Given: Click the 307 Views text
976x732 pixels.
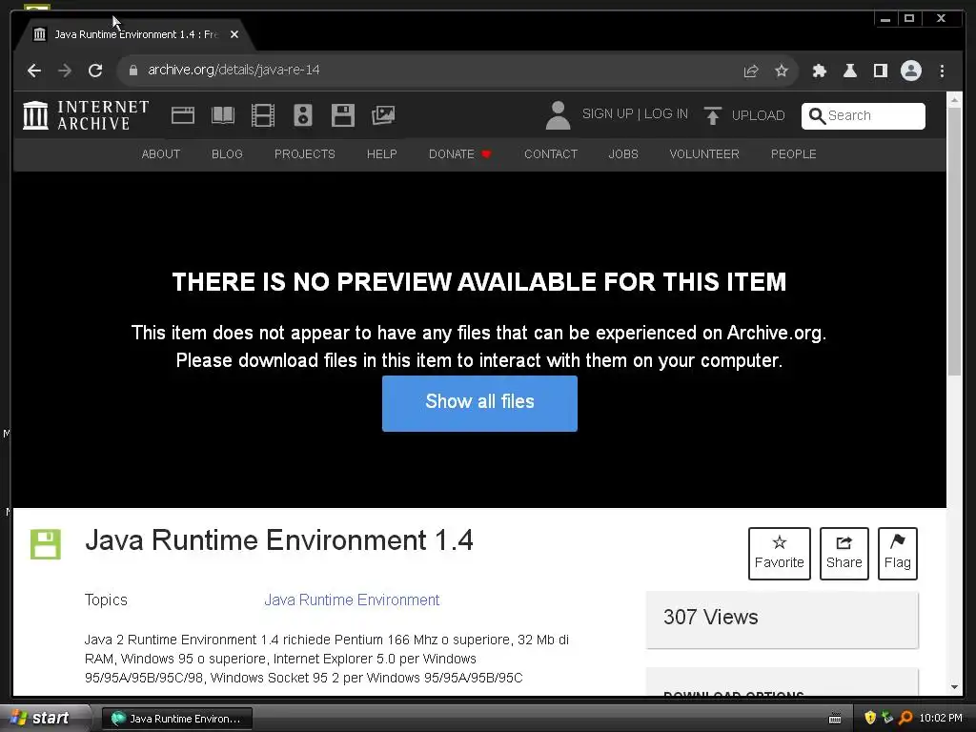Looking at the screenshot, I should pos(711,618).
